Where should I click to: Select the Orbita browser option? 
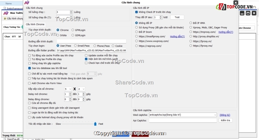click(58, 35)
